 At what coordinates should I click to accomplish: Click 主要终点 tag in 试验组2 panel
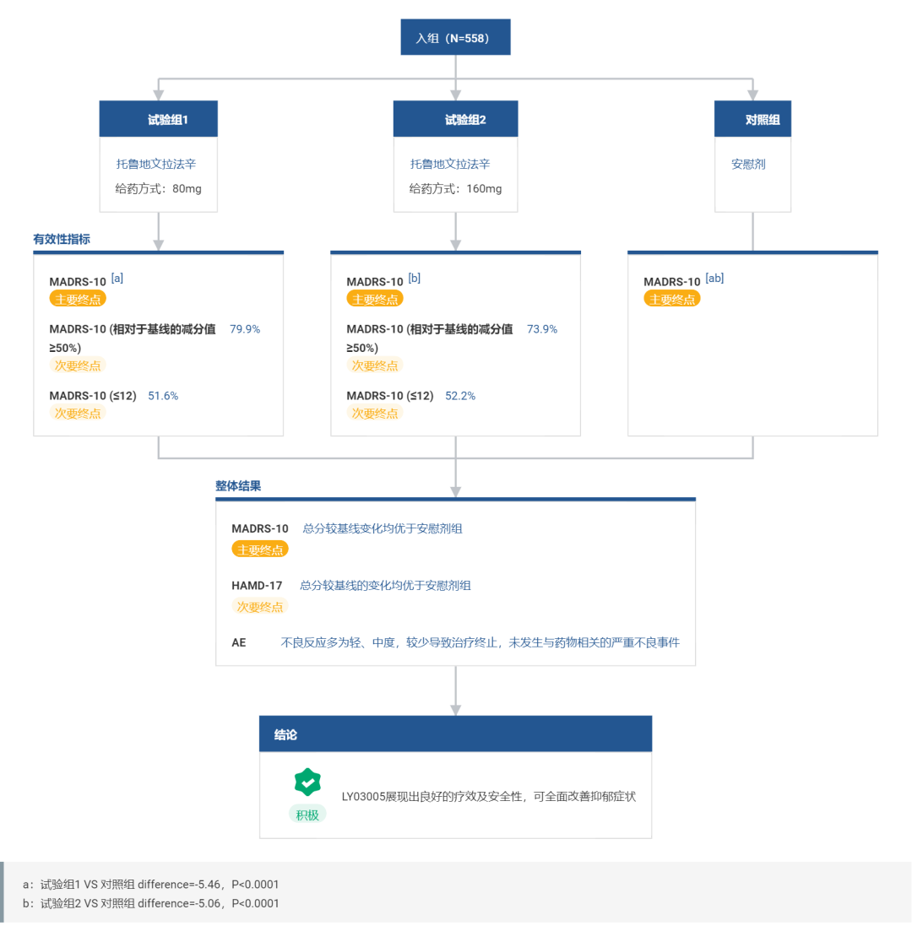375,299
